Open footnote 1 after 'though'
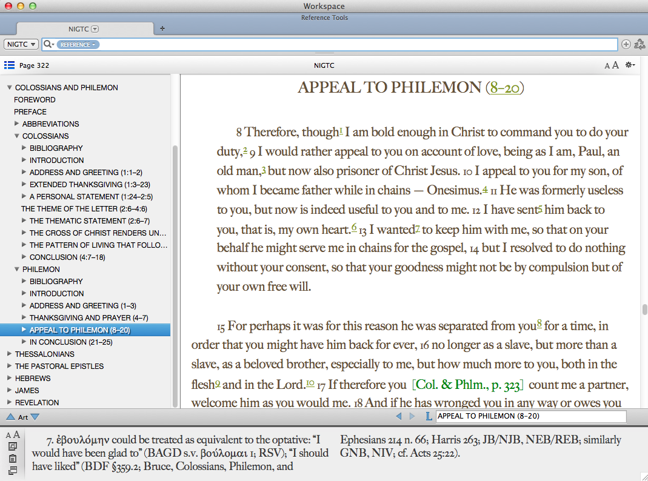Image resolution: width=648 pixels, height=481 pixels. coord(341,130)
